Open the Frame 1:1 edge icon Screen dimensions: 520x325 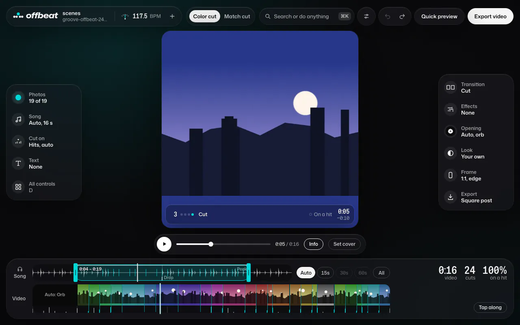tap(451, 175)
